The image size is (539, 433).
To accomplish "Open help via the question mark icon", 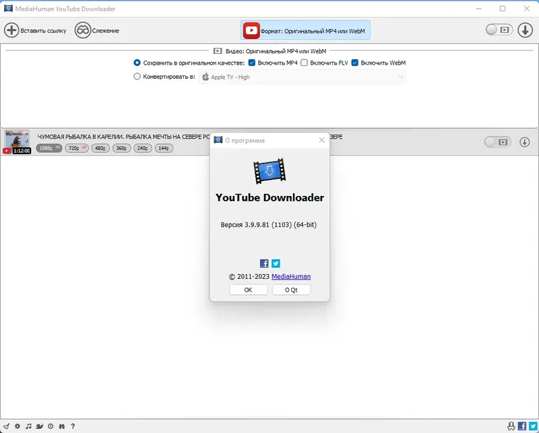I will (x=73, y=426).
